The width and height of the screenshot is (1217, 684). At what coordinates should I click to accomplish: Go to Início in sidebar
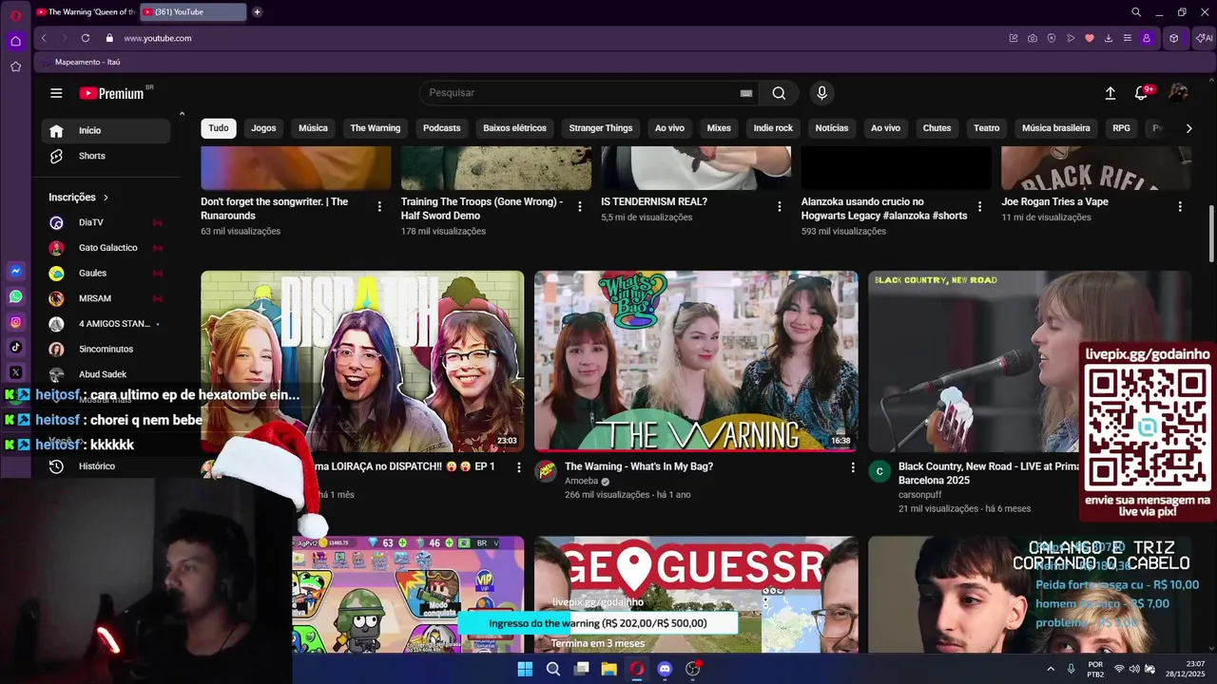[106, 131]
